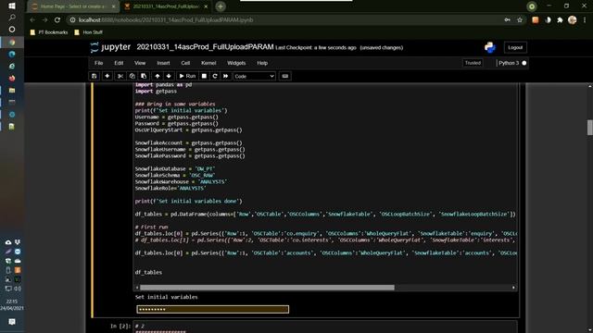Viewport: 593px width, 333px height.
Task: Click the Trusted notebook indicator
Action: coord(473,63)
